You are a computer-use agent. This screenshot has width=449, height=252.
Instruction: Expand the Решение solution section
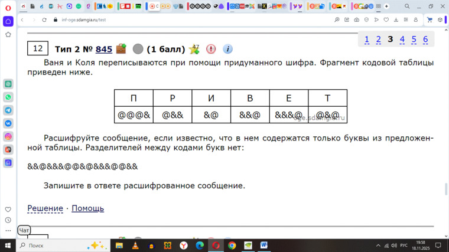click(x=45, y=208)
